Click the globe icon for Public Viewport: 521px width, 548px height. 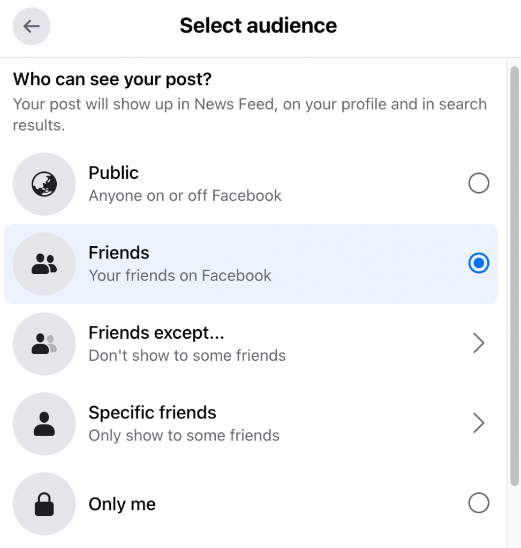point(44,184)
